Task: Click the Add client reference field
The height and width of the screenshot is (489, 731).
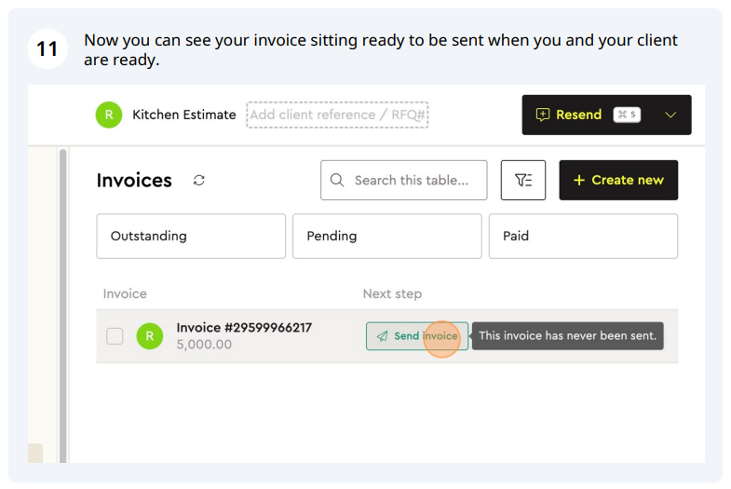Action: pyautogui.click(x=337, y=115)
